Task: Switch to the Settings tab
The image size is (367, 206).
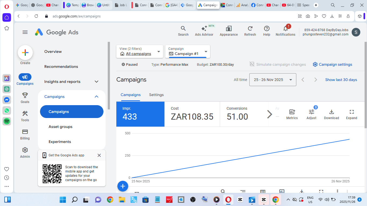Action: pos(156,95)
